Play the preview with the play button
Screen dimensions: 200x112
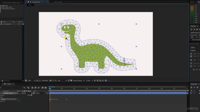(197, 29)
